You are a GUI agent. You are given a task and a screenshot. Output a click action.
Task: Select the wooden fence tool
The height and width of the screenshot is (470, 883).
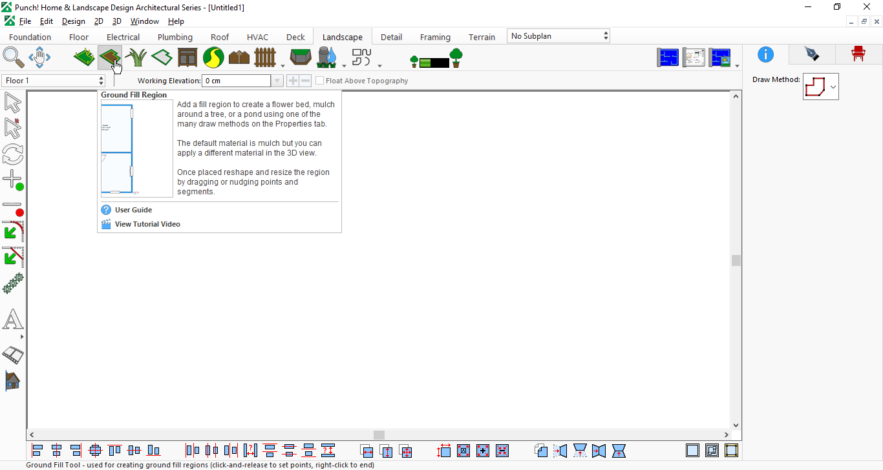tap(265, 57)
